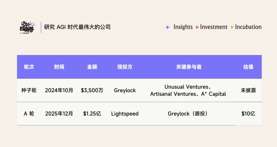
Task: Select the Investment label
Action: (214, 27)
